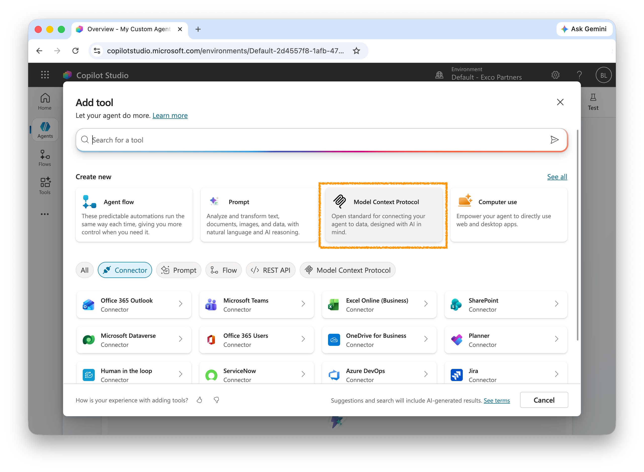
Task: Open the Learn more link
Action: (170, 116)
